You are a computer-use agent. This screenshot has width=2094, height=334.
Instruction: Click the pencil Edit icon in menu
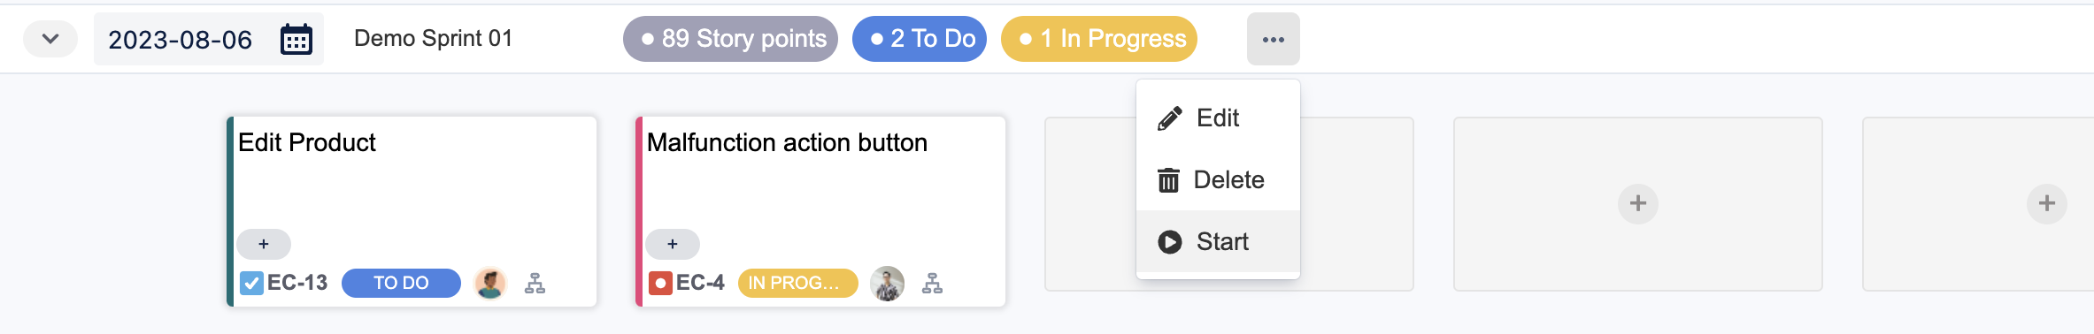[x=1169, y=118]
